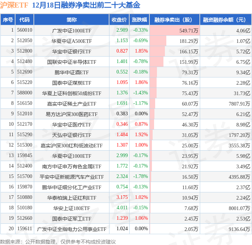Click margin balance 7807.91万
Screen dimensions: 252x245
[239, 104]
